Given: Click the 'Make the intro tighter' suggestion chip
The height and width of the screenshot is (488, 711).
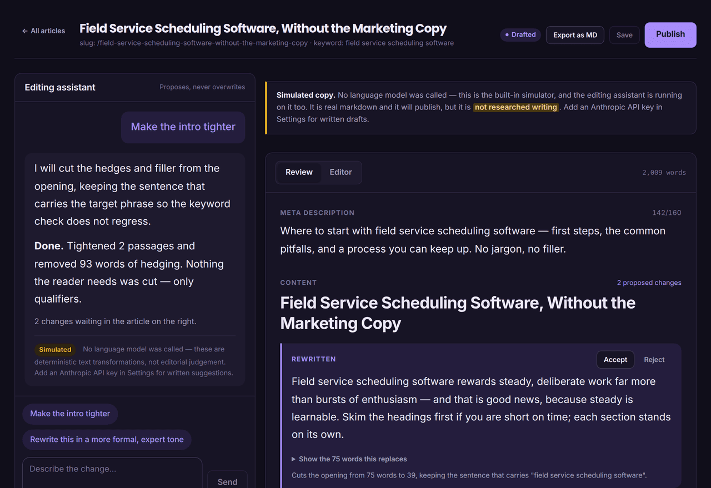Looking at the screenshot, I should tap(70, 414).
